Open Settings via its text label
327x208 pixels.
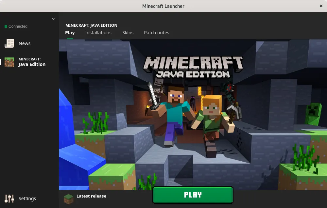pos(27,199)
